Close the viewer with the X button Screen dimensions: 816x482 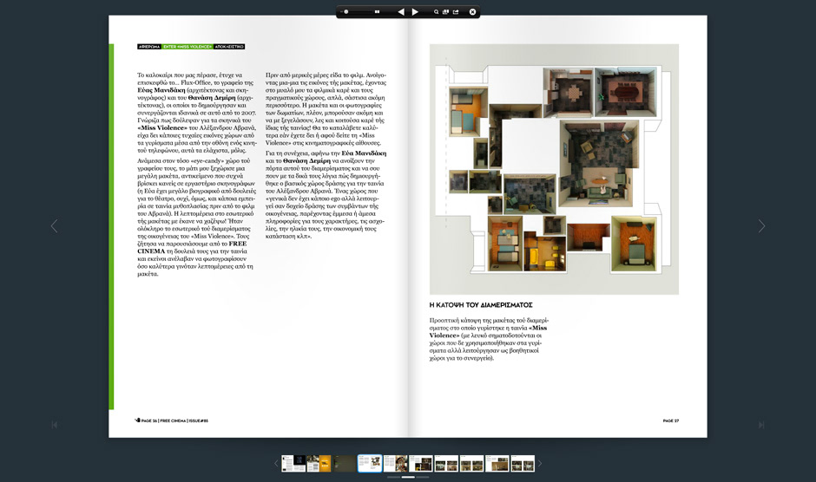point(472,11)
